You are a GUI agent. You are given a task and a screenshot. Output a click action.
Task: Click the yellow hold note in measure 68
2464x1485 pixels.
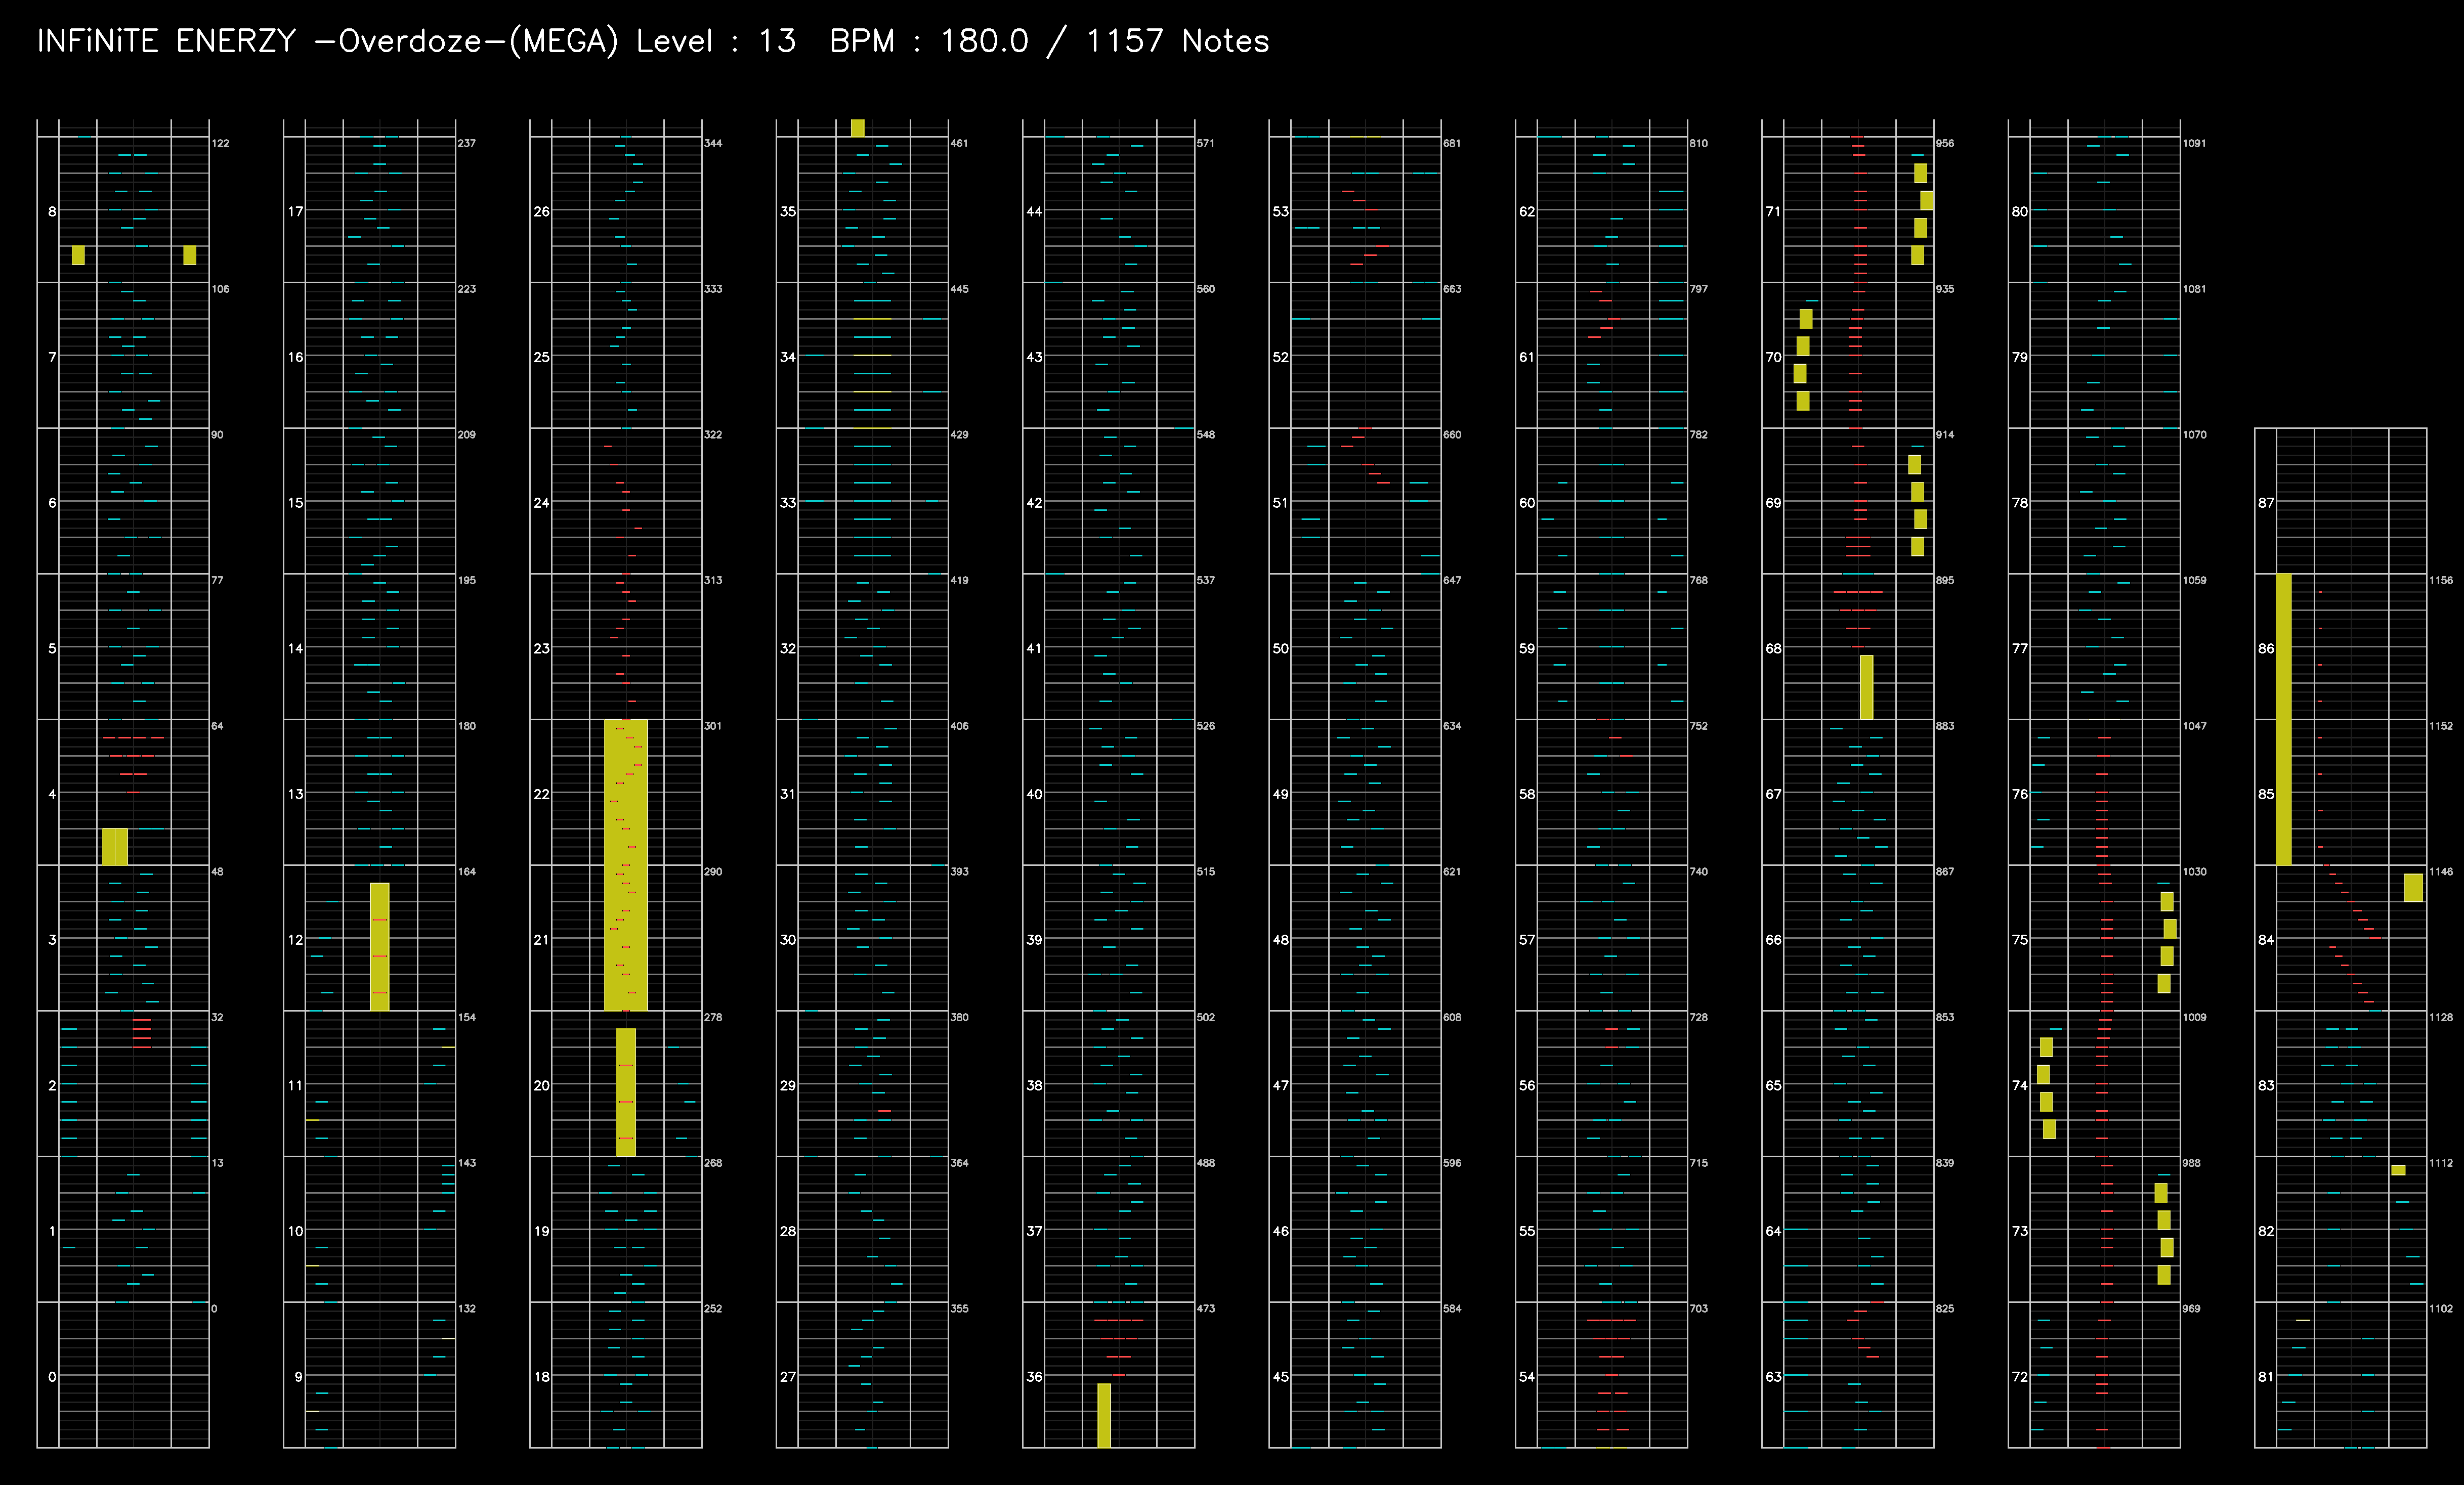point(1867,687)
